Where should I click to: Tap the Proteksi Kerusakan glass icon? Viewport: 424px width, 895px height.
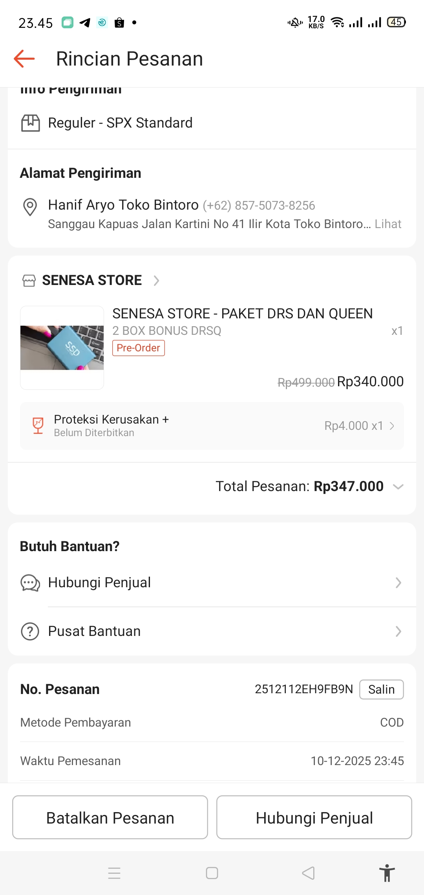(38, 426)
